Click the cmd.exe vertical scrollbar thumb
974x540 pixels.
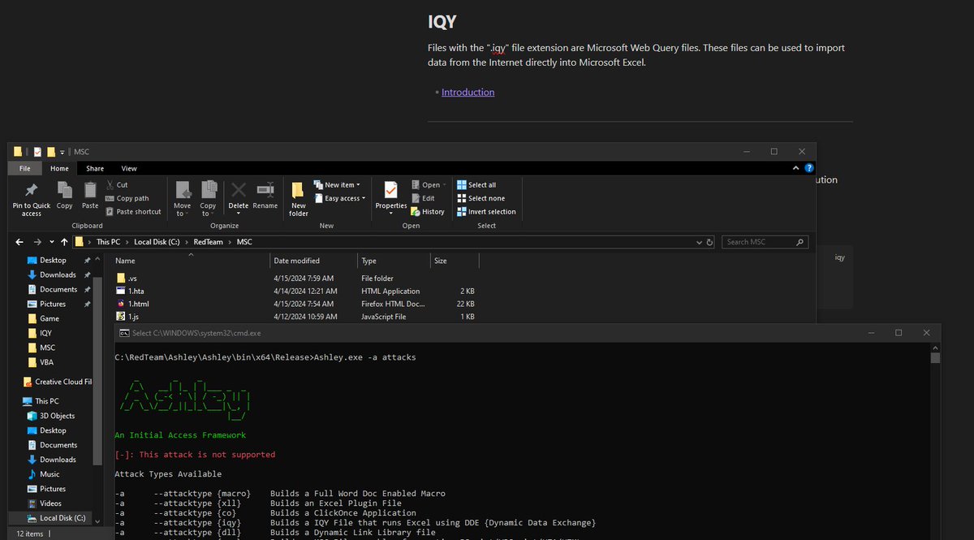(x=935, y=357)
